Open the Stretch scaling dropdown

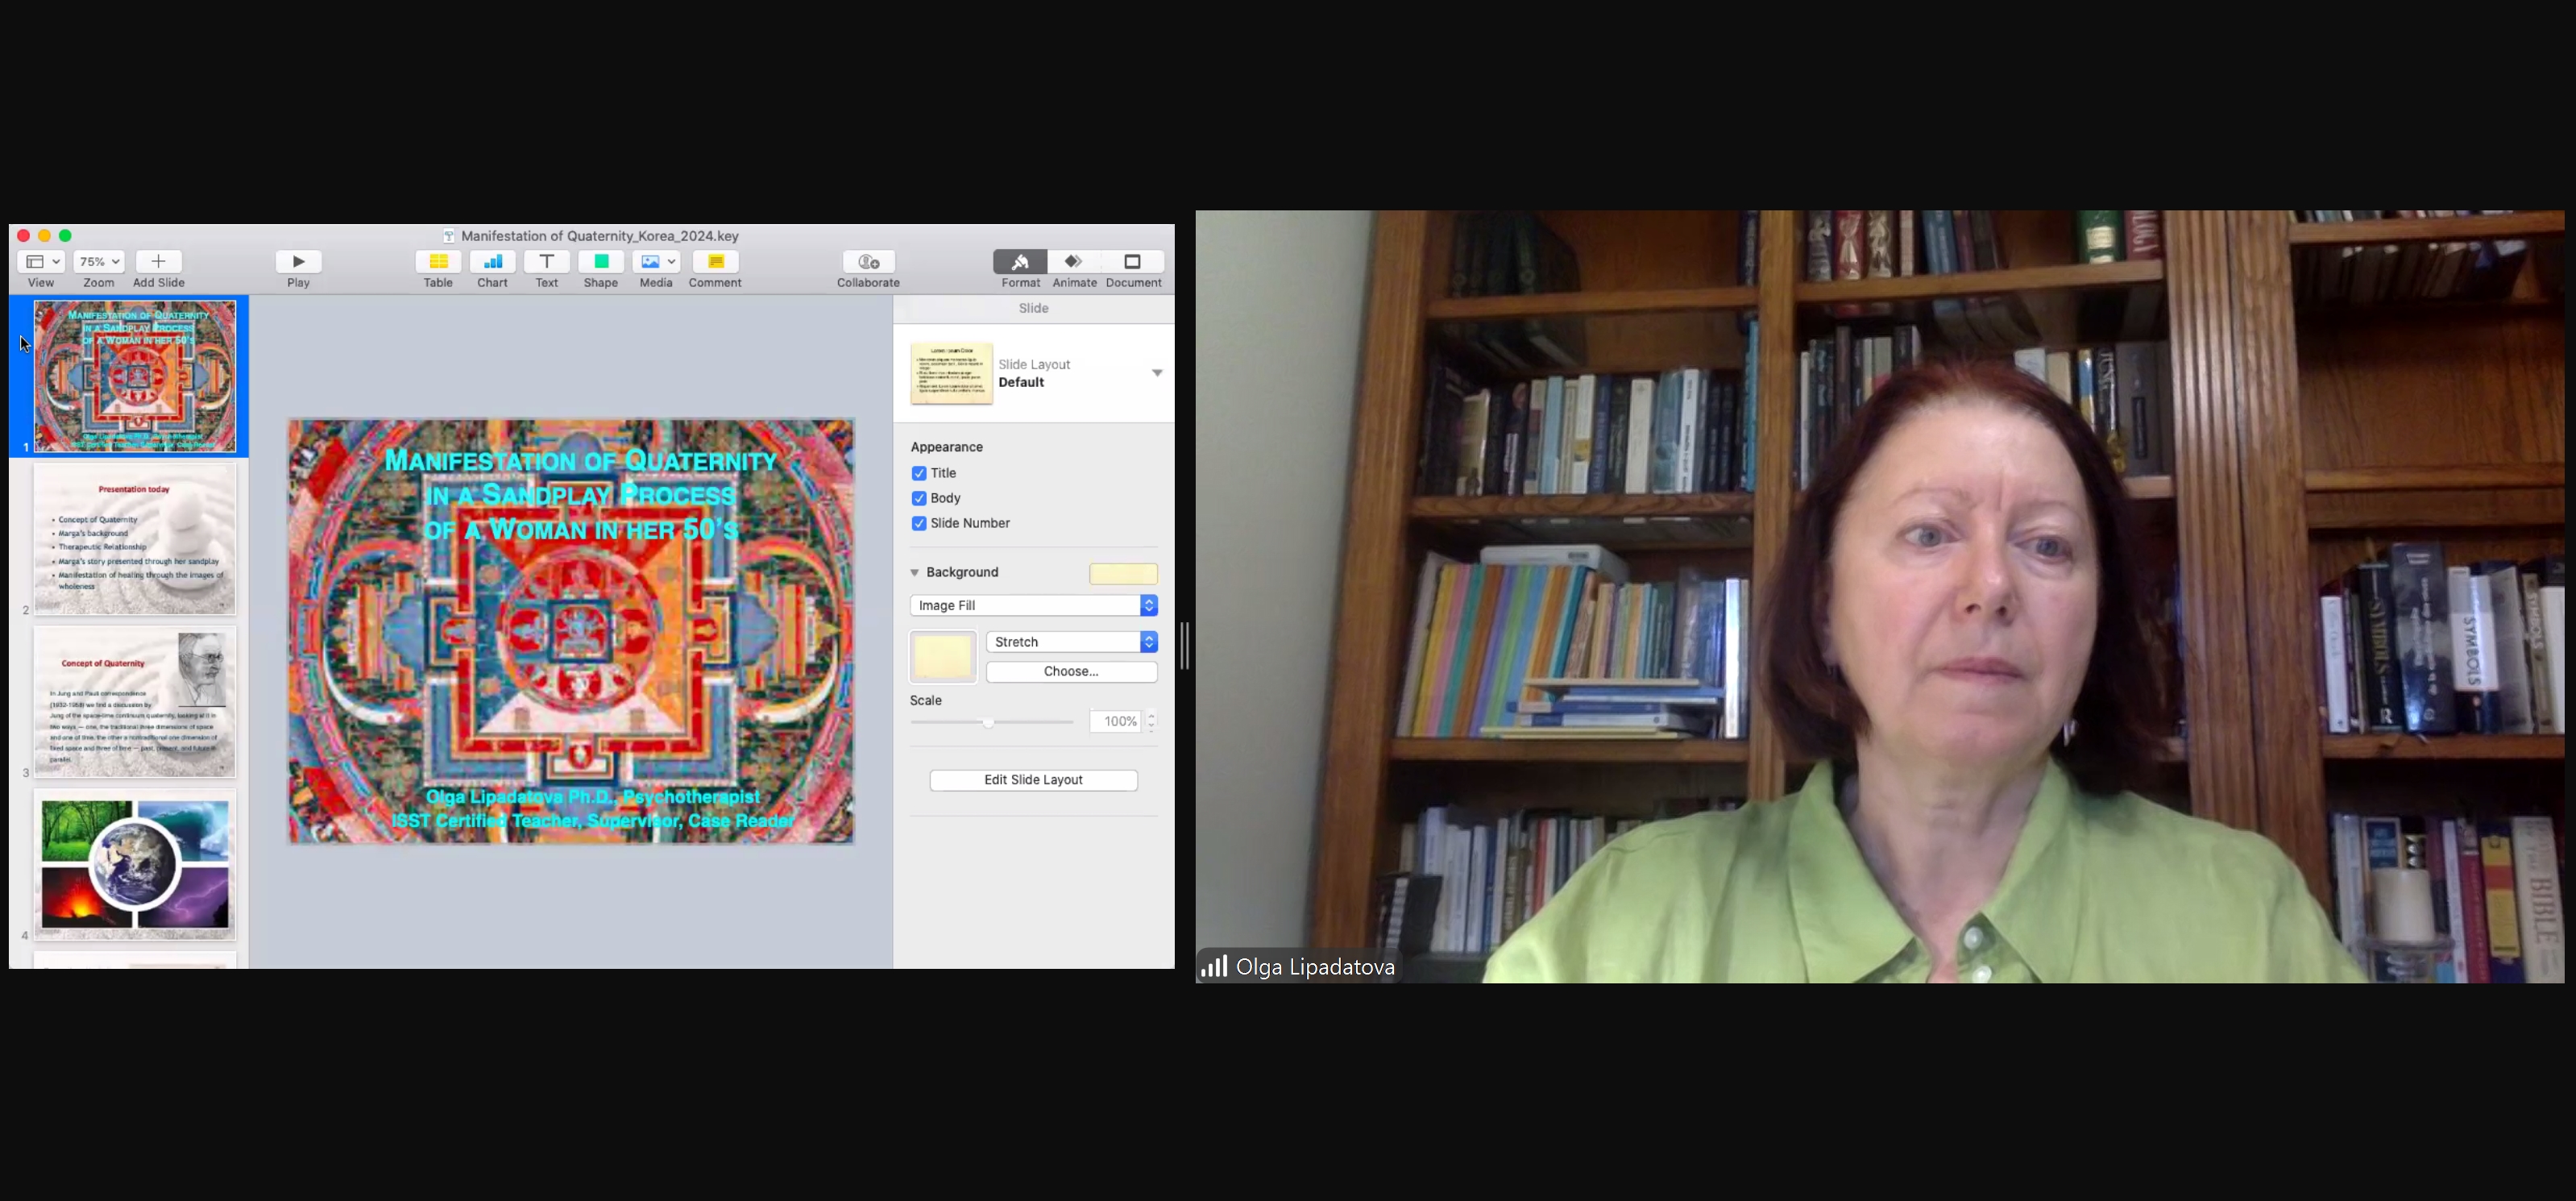click(1071, 642)
